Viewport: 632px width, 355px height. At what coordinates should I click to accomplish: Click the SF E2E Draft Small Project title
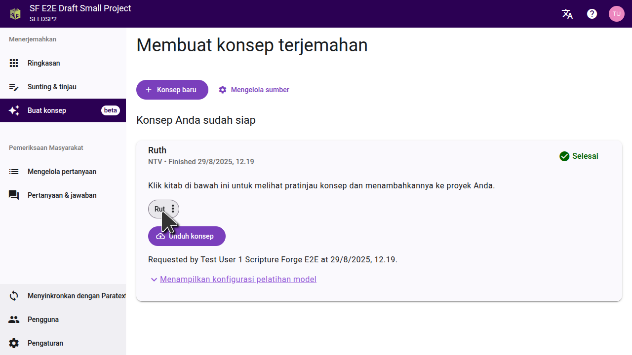click(x=80, y=8)
